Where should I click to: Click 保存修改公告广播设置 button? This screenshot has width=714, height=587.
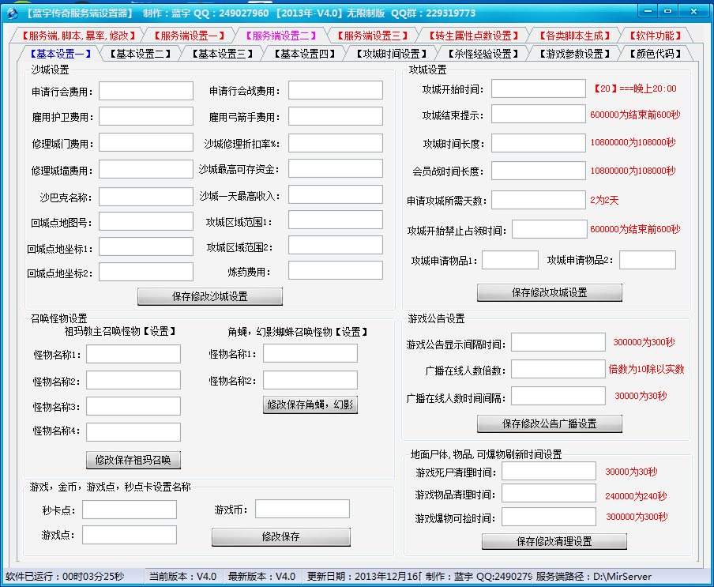click(x=549, y=423)
